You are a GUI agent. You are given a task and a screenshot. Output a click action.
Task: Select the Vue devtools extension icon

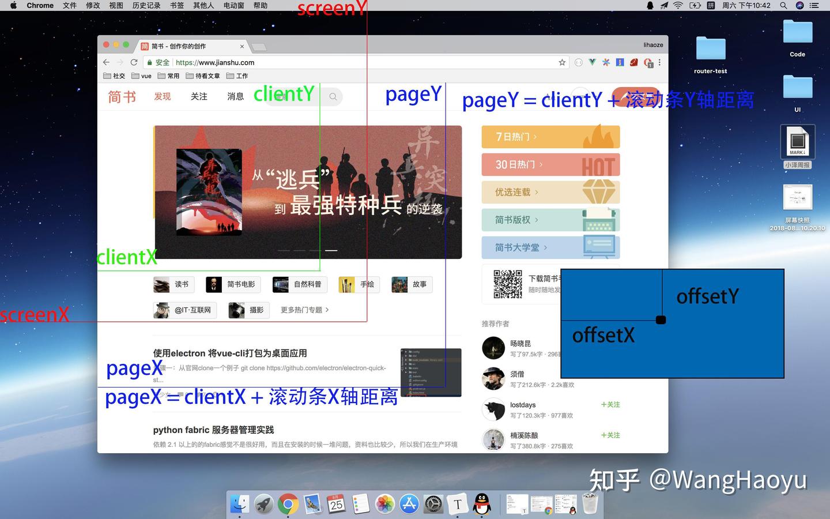[x=592, y=62]
